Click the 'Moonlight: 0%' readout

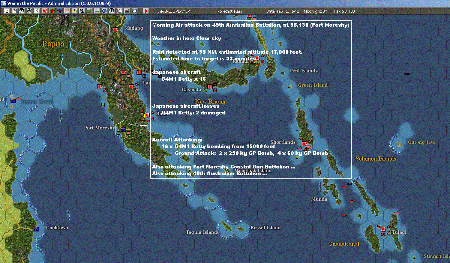tap(316, 11)
